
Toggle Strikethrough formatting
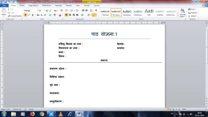click(38, 15)
